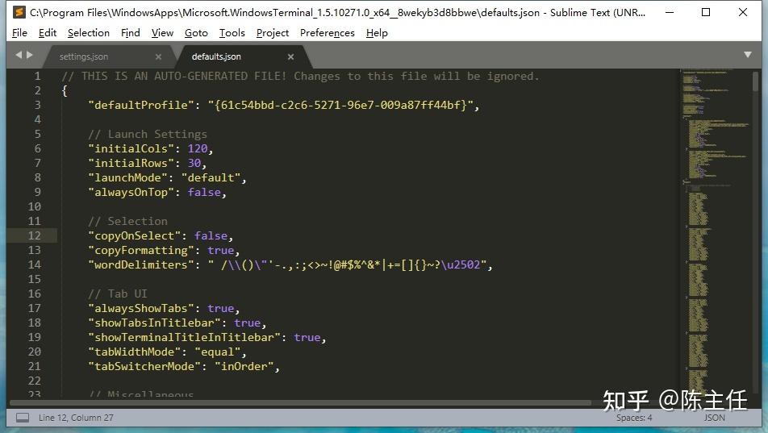Click line number 12 in gutter

click(34, 235)
